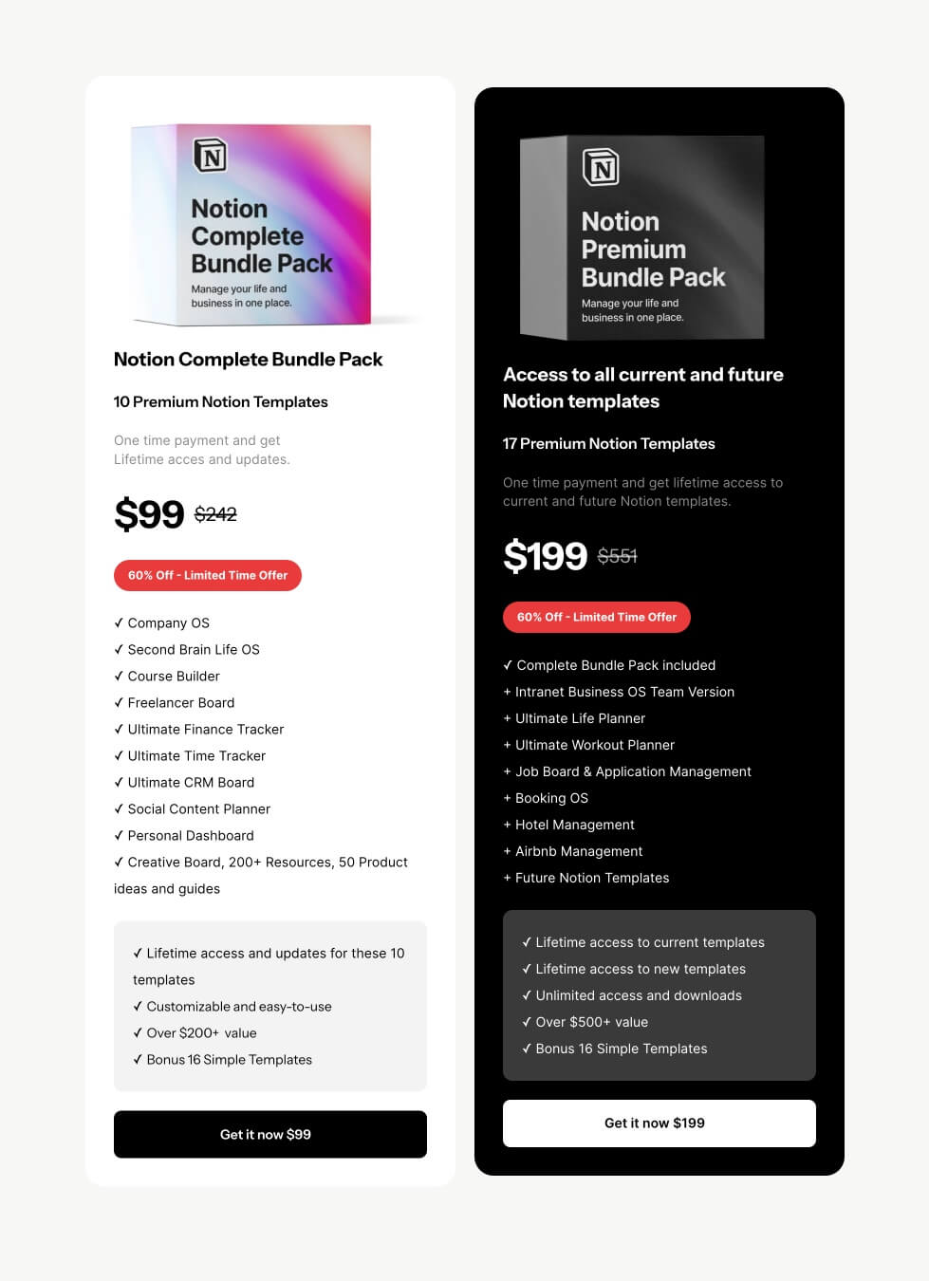929x1281 pixels.
Task: Click the plus icon before Booking OS
Action: (507, 798)
